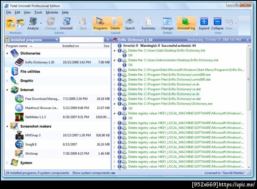Select the NetMeter 1.1.3 icon
The width and height of the screenshot is (257, 189).
19,117
